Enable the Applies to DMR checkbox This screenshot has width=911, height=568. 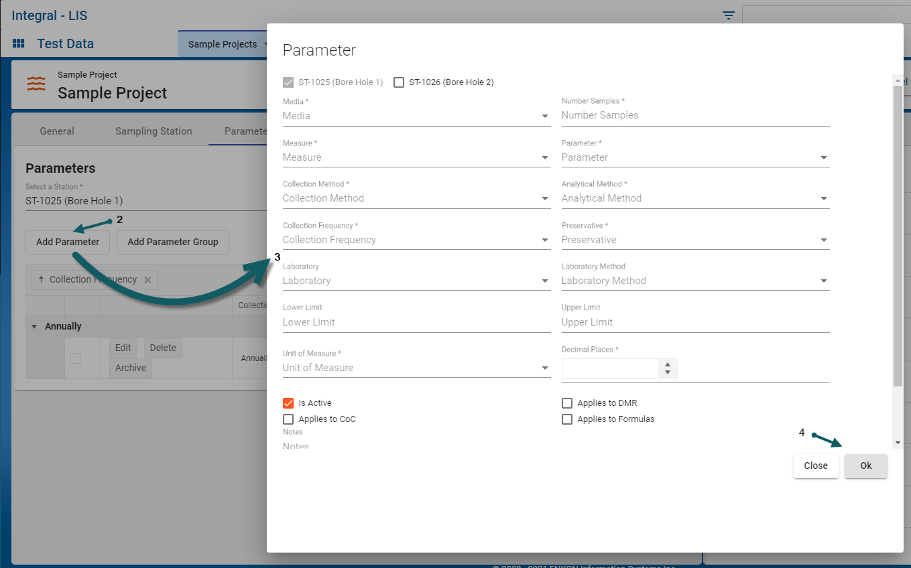[x=567, y=403]
